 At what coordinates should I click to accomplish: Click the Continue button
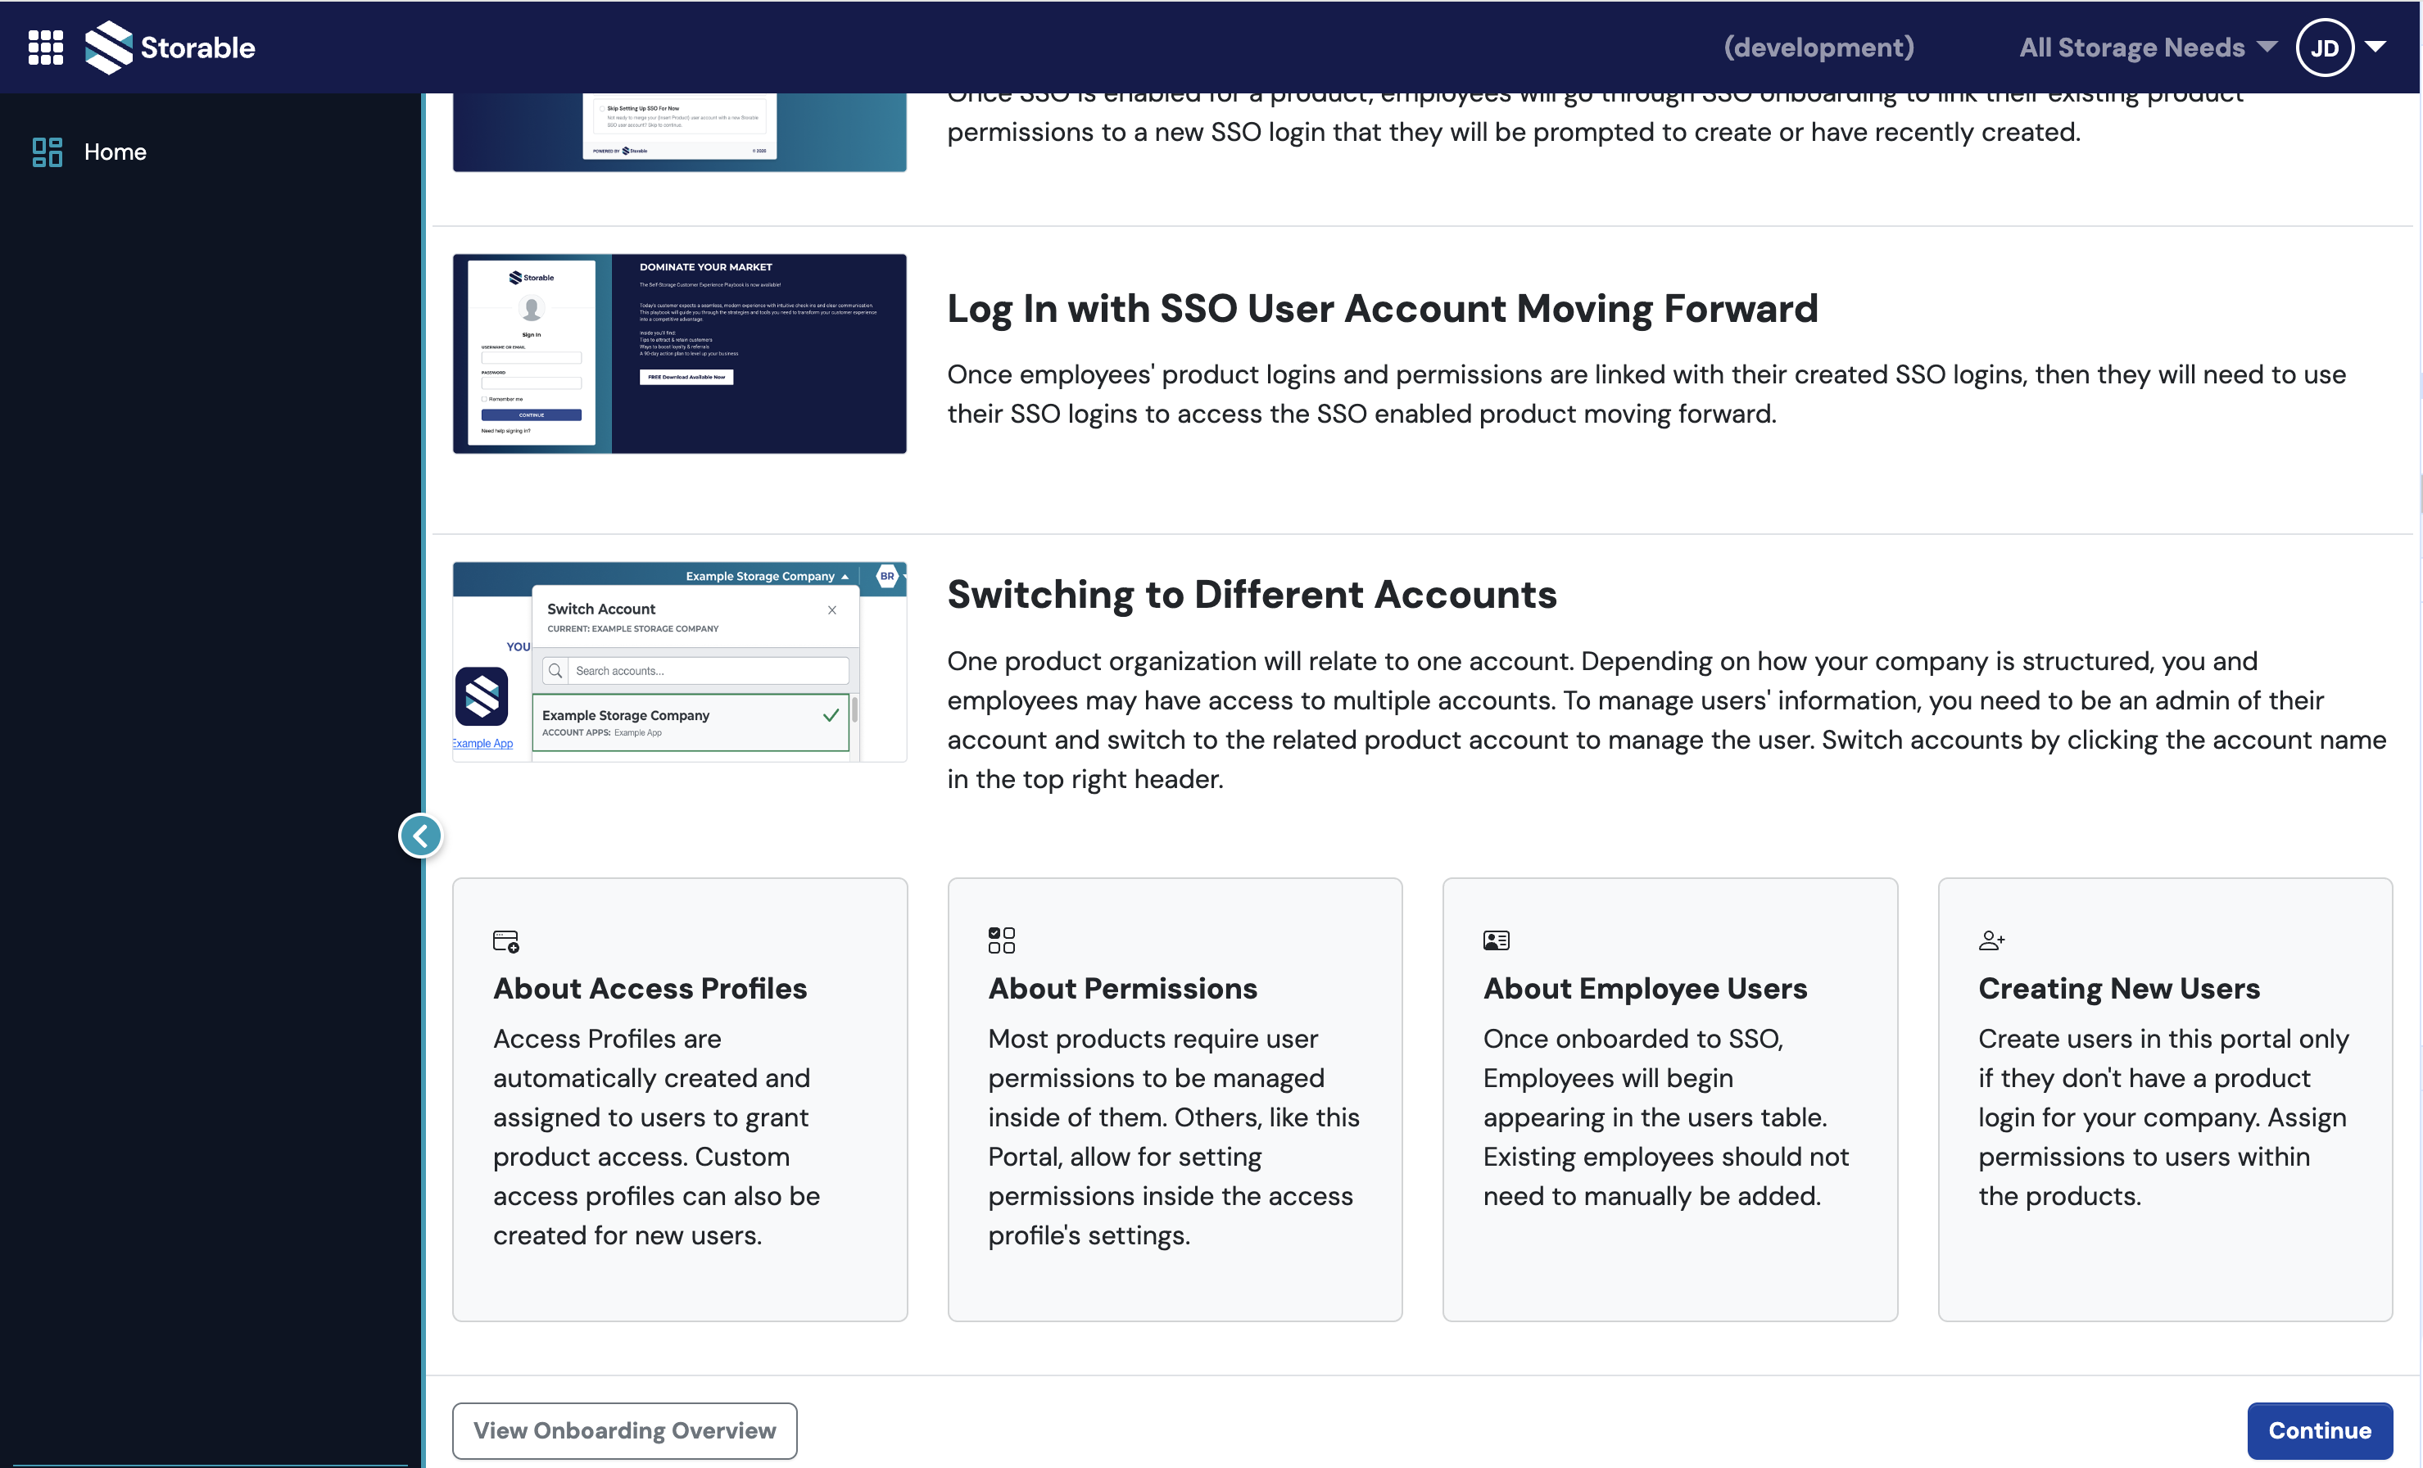[2319, 1430]
